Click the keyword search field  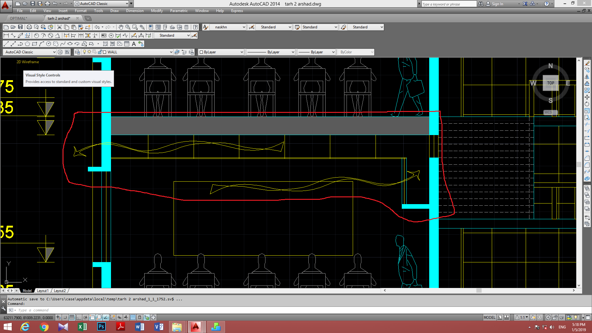pyautogui.click(x=449, y=4)
